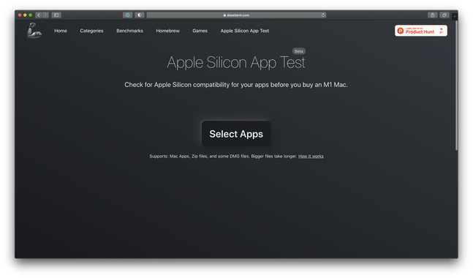Screen dimensions: 473x278
Task: Click the Product Hunt badge
Action: coord(421,31)
